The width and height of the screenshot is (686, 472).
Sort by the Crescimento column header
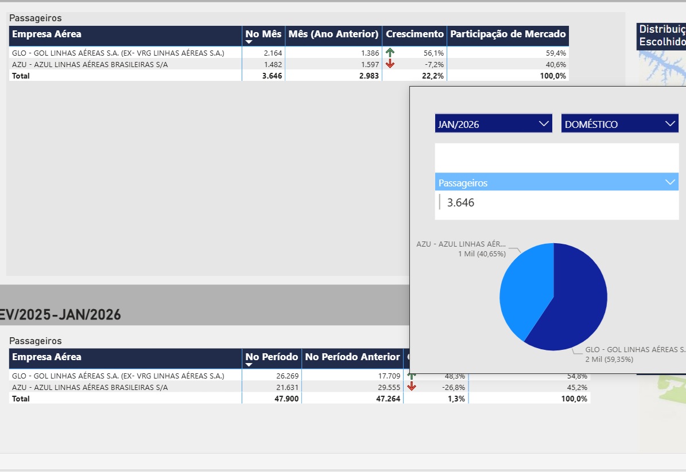pyautogui.click(x=414, y=34)
